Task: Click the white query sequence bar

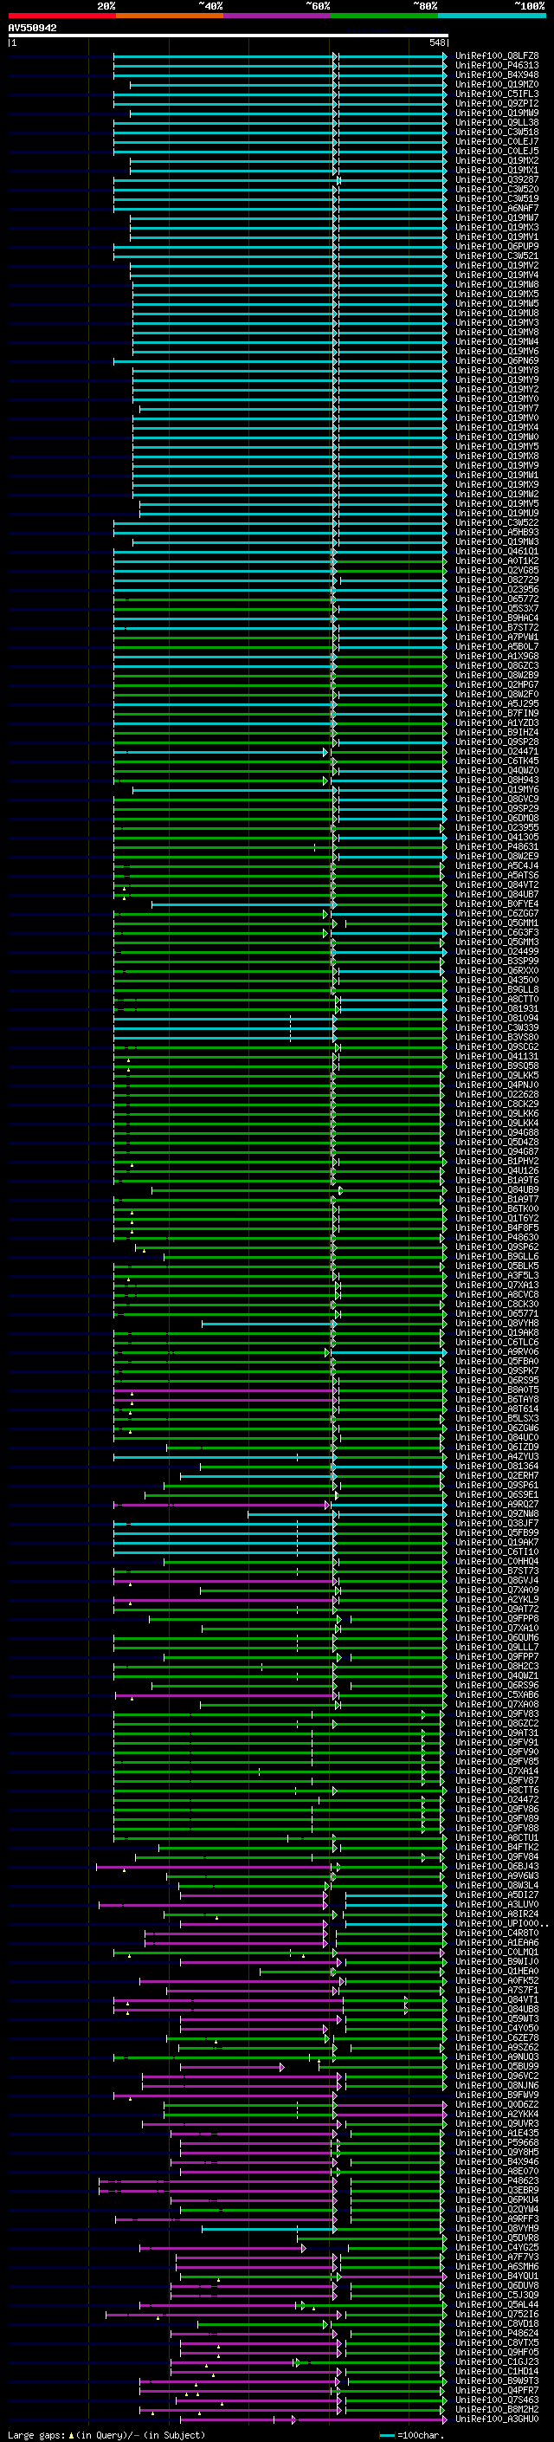Action: click(x=229, y=35)
